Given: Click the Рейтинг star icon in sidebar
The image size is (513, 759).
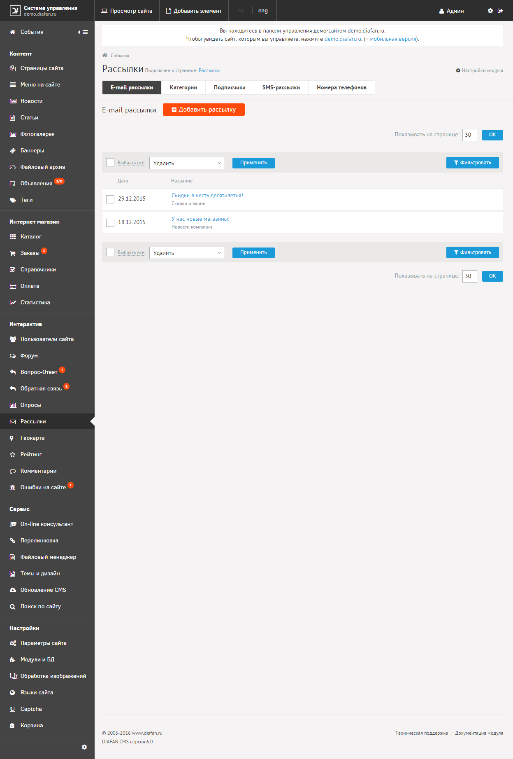Looking at the screenshot, I should pyautogui.click(x=13, y=455).
